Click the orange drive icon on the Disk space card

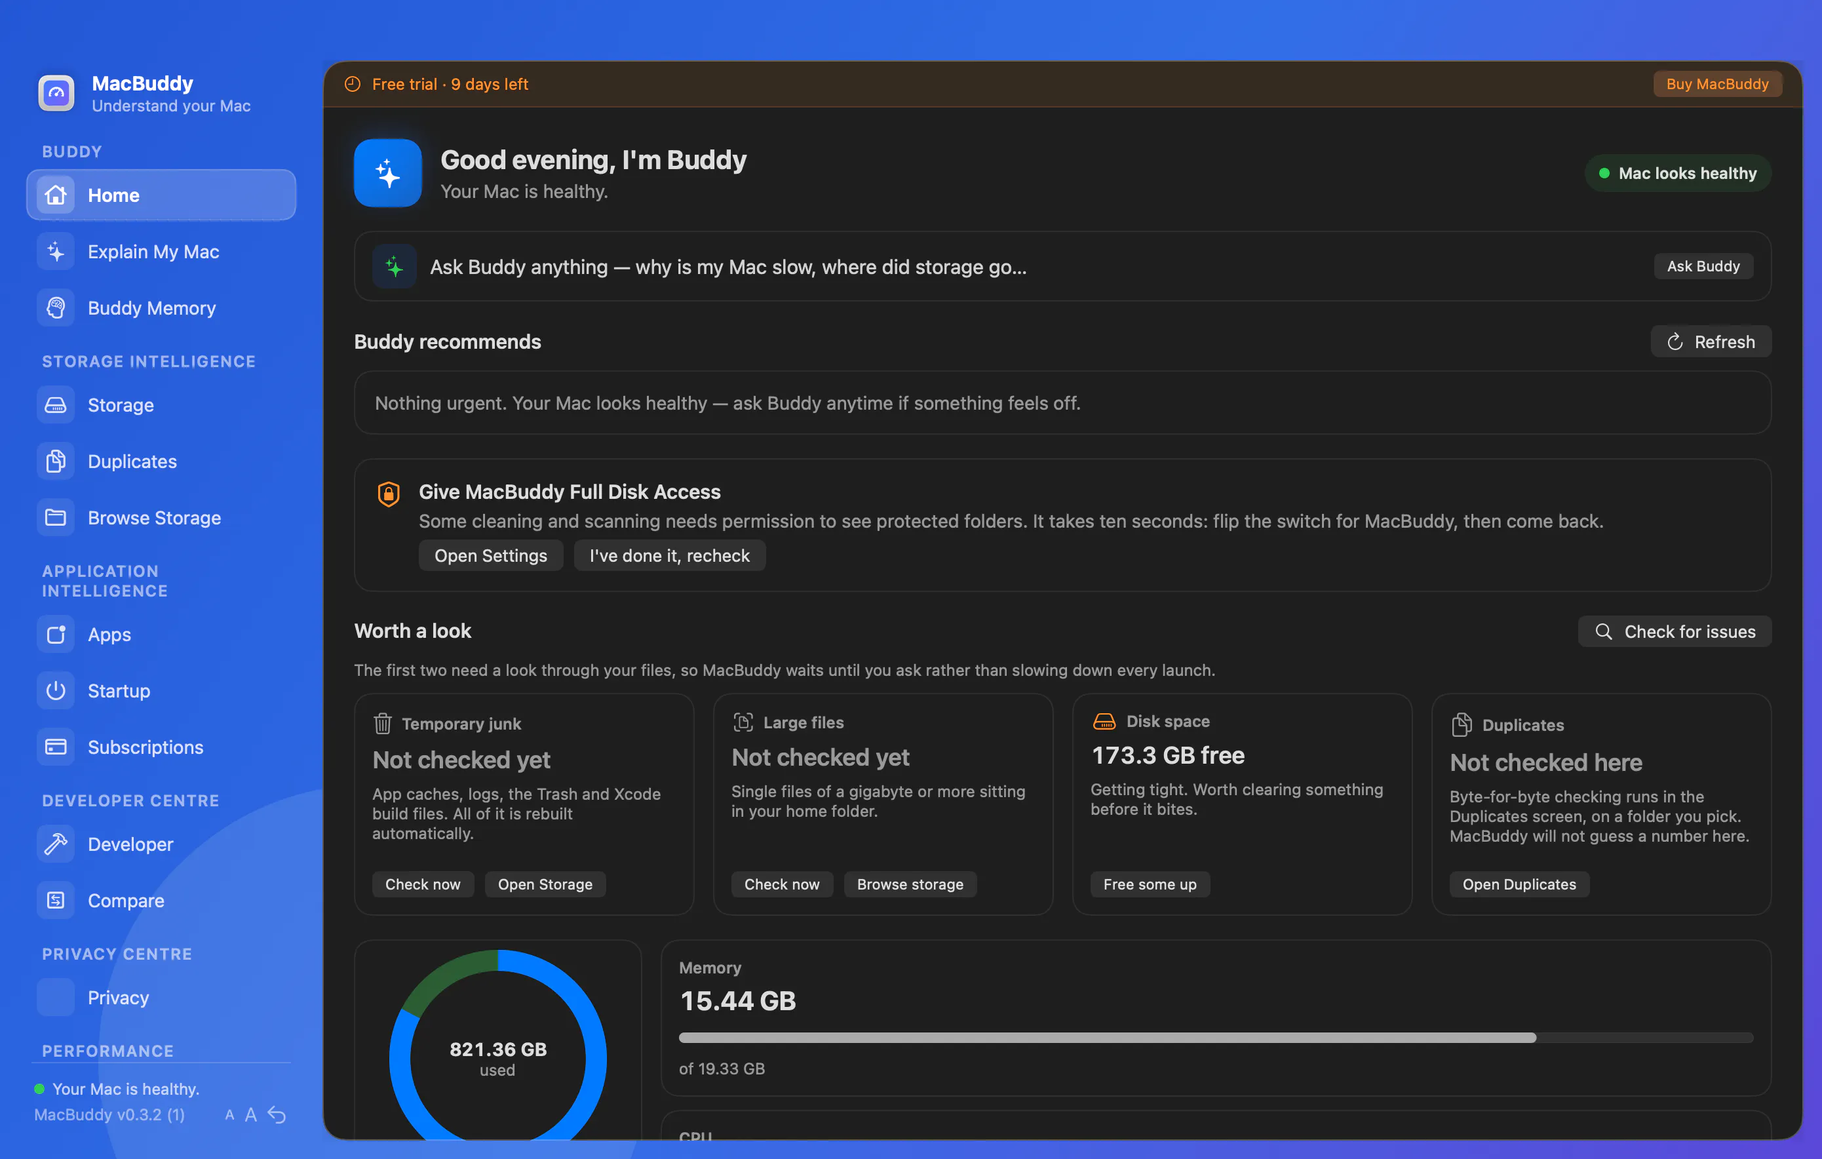pos(1104,722)
